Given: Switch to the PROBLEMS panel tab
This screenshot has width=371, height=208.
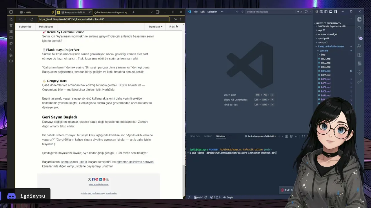Looking at the screenshot, I should point(194,136).
